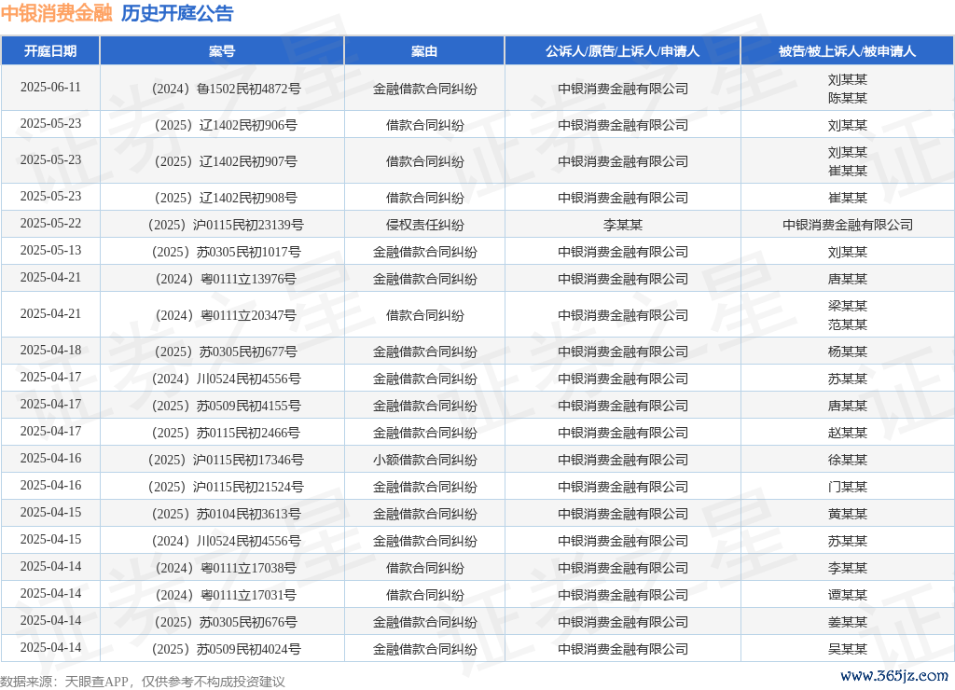Screen dimensions: 955x690
Task: Click defendant 门某某
Action: 847,488
